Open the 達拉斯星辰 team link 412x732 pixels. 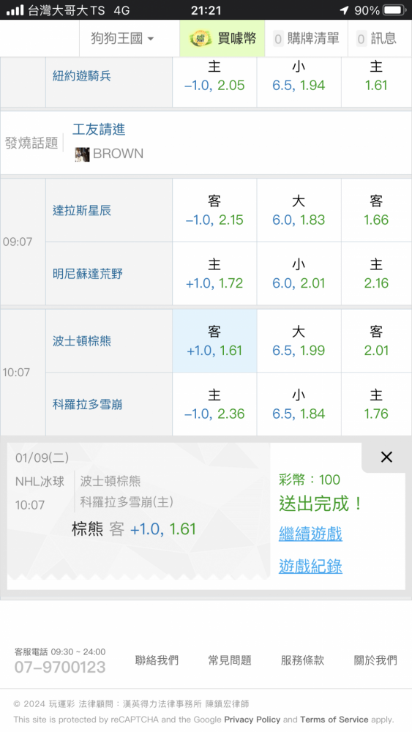tap(82, 211)
